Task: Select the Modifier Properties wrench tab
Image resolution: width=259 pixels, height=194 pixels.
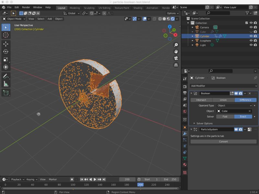Action: (185, 133)
